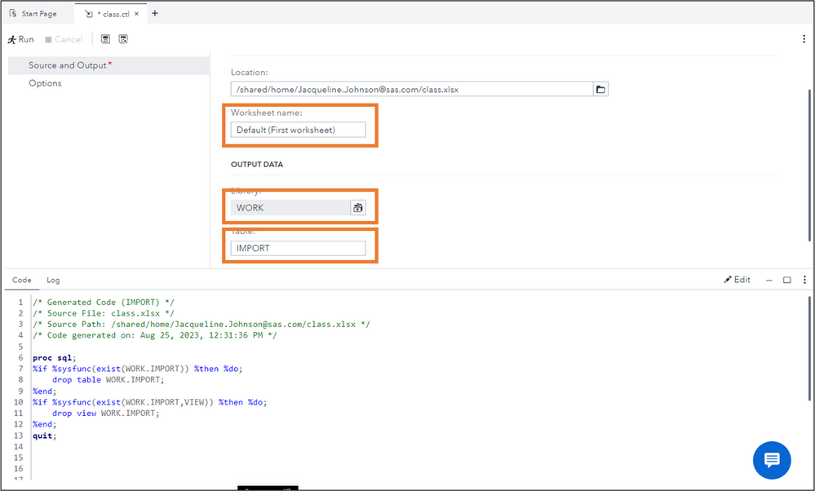
Task: Maximize the code panel with square icon
Action: (x=787, y=280)
